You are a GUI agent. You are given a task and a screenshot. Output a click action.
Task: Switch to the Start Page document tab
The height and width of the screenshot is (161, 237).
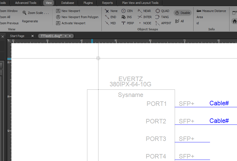17,36
